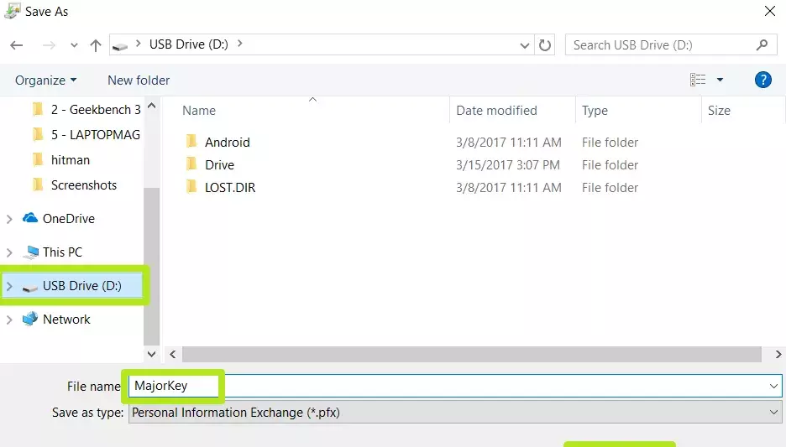Open the Save as type dropdown
Image resolution: width=786 pixels, height=447 pixels.
pos(455,413)
